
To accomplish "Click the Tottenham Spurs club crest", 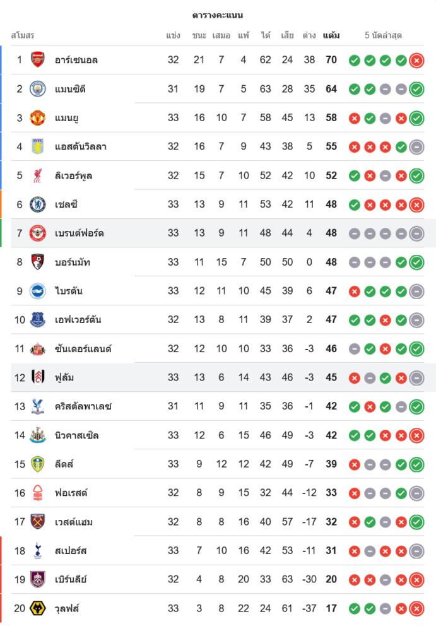I will tap(38, 551).
